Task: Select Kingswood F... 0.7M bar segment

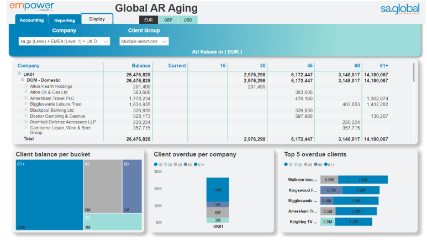Action: point(331,190)
